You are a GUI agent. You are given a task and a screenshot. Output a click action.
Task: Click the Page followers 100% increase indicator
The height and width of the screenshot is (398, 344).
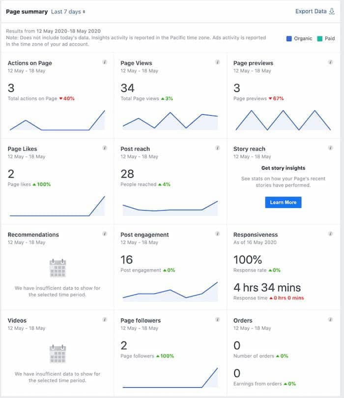click(165, 356)
